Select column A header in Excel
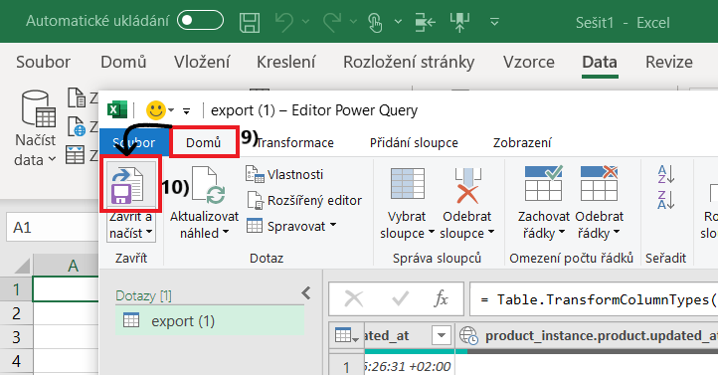 pyautogui.click(x=67, y=266)
